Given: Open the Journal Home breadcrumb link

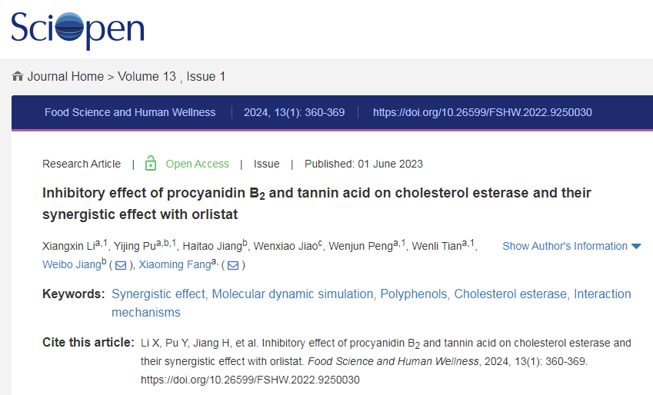Looking at the screenshot, I should tap(65, 77).
